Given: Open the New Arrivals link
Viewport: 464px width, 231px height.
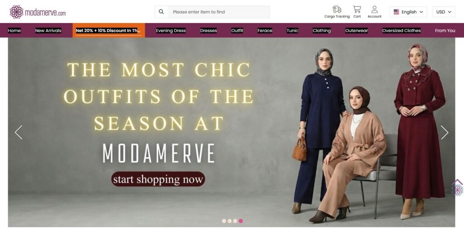Looking at the screenshot, I should coord(48,30).
